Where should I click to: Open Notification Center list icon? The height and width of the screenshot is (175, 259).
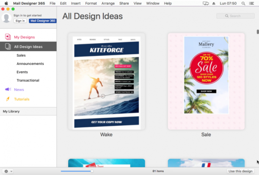(251, 3)
